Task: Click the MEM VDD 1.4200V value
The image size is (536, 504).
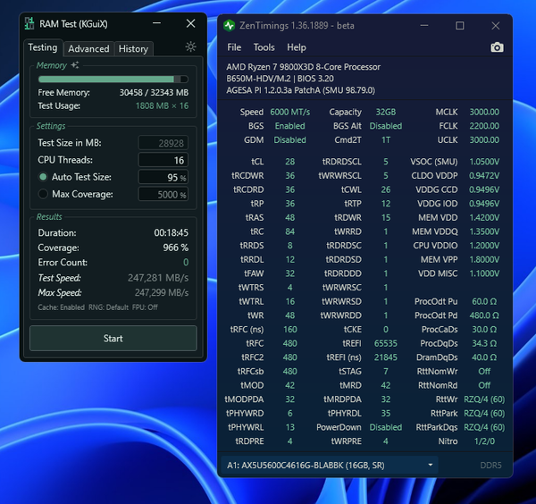Action: point(484,218)
